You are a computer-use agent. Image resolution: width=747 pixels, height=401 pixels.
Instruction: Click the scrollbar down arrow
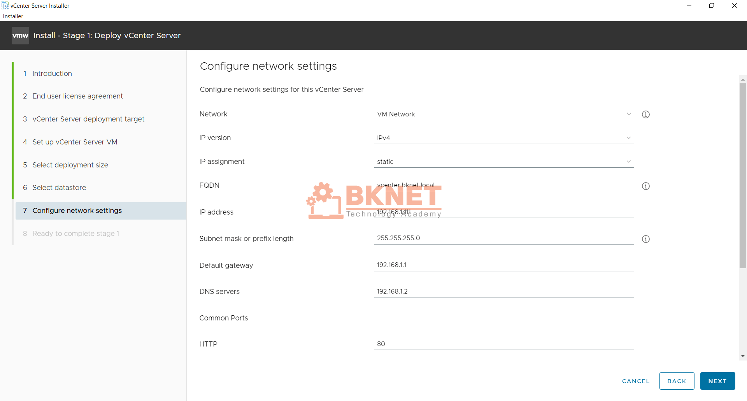tap(743, 356)
